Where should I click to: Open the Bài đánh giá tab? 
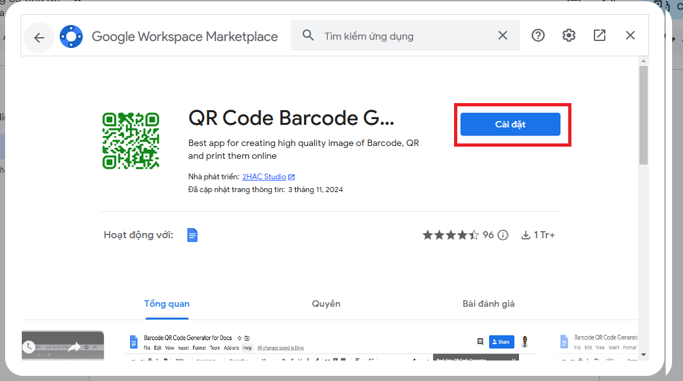click(488, 304)
